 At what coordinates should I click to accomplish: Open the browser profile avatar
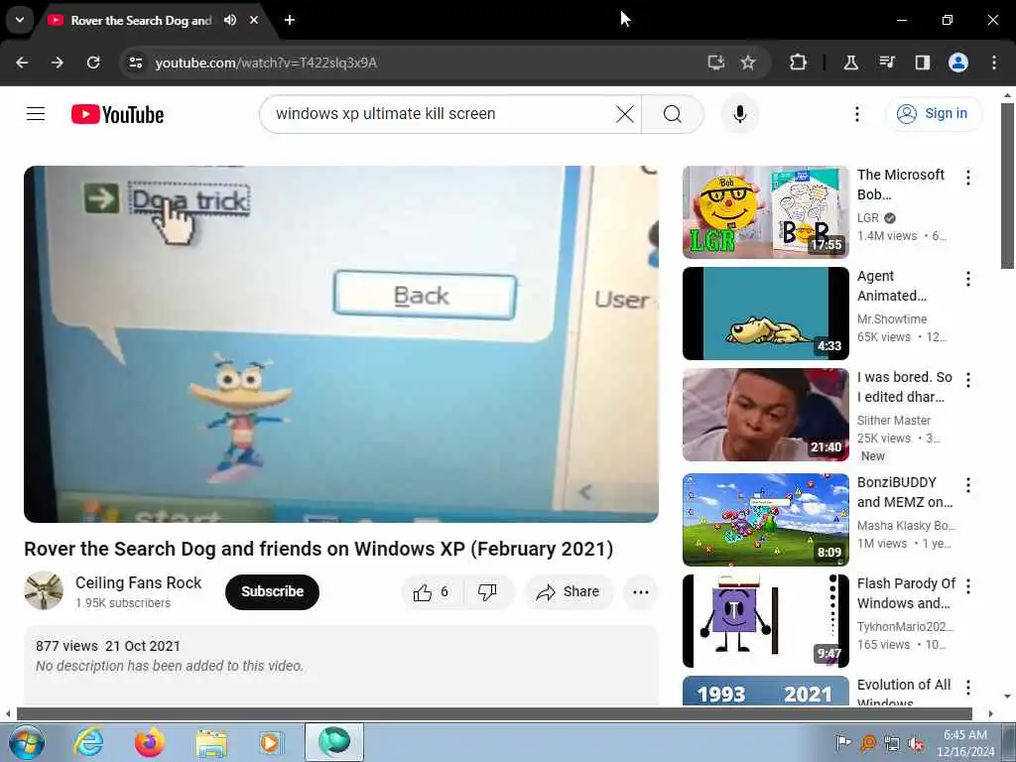pyautogui.click(x=958, y=63)
